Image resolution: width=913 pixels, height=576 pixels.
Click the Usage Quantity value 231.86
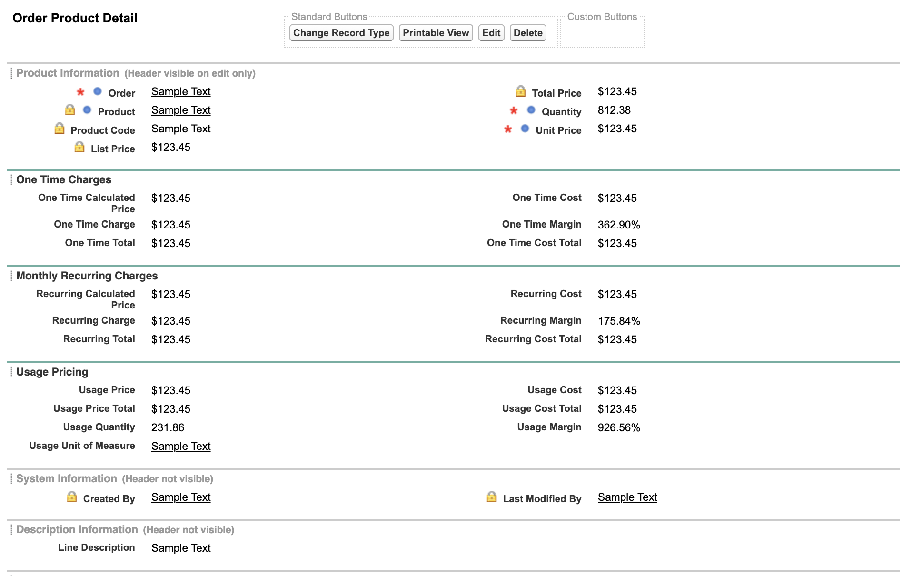168,427
